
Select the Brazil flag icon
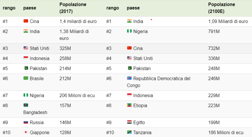point(26,78)
